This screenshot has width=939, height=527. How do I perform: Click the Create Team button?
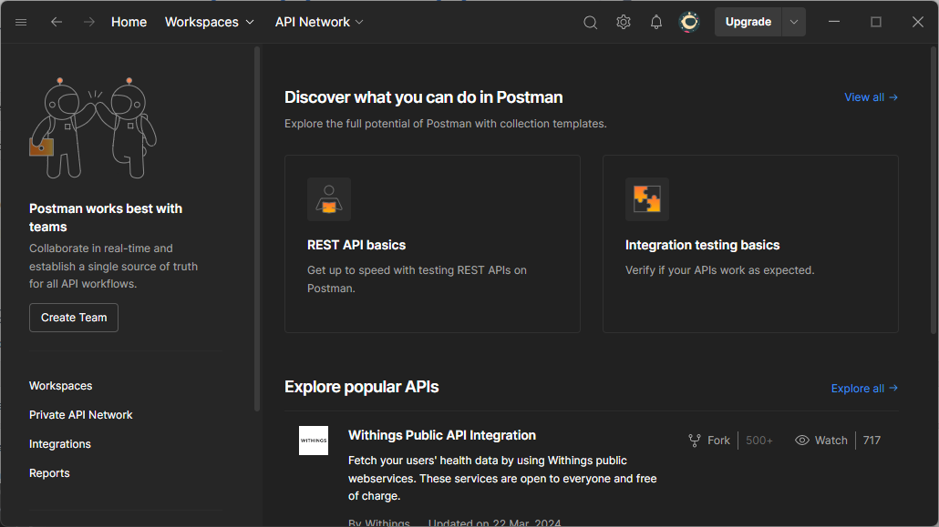(x=74, y=318)
